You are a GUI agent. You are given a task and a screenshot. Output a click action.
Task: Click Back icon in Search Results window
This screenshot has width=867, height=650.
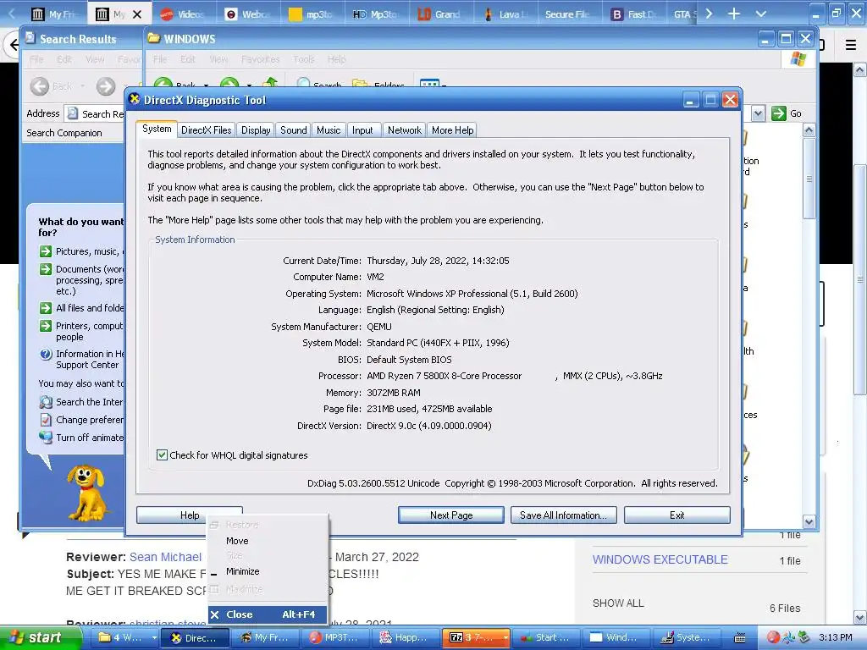pos(40,86)
